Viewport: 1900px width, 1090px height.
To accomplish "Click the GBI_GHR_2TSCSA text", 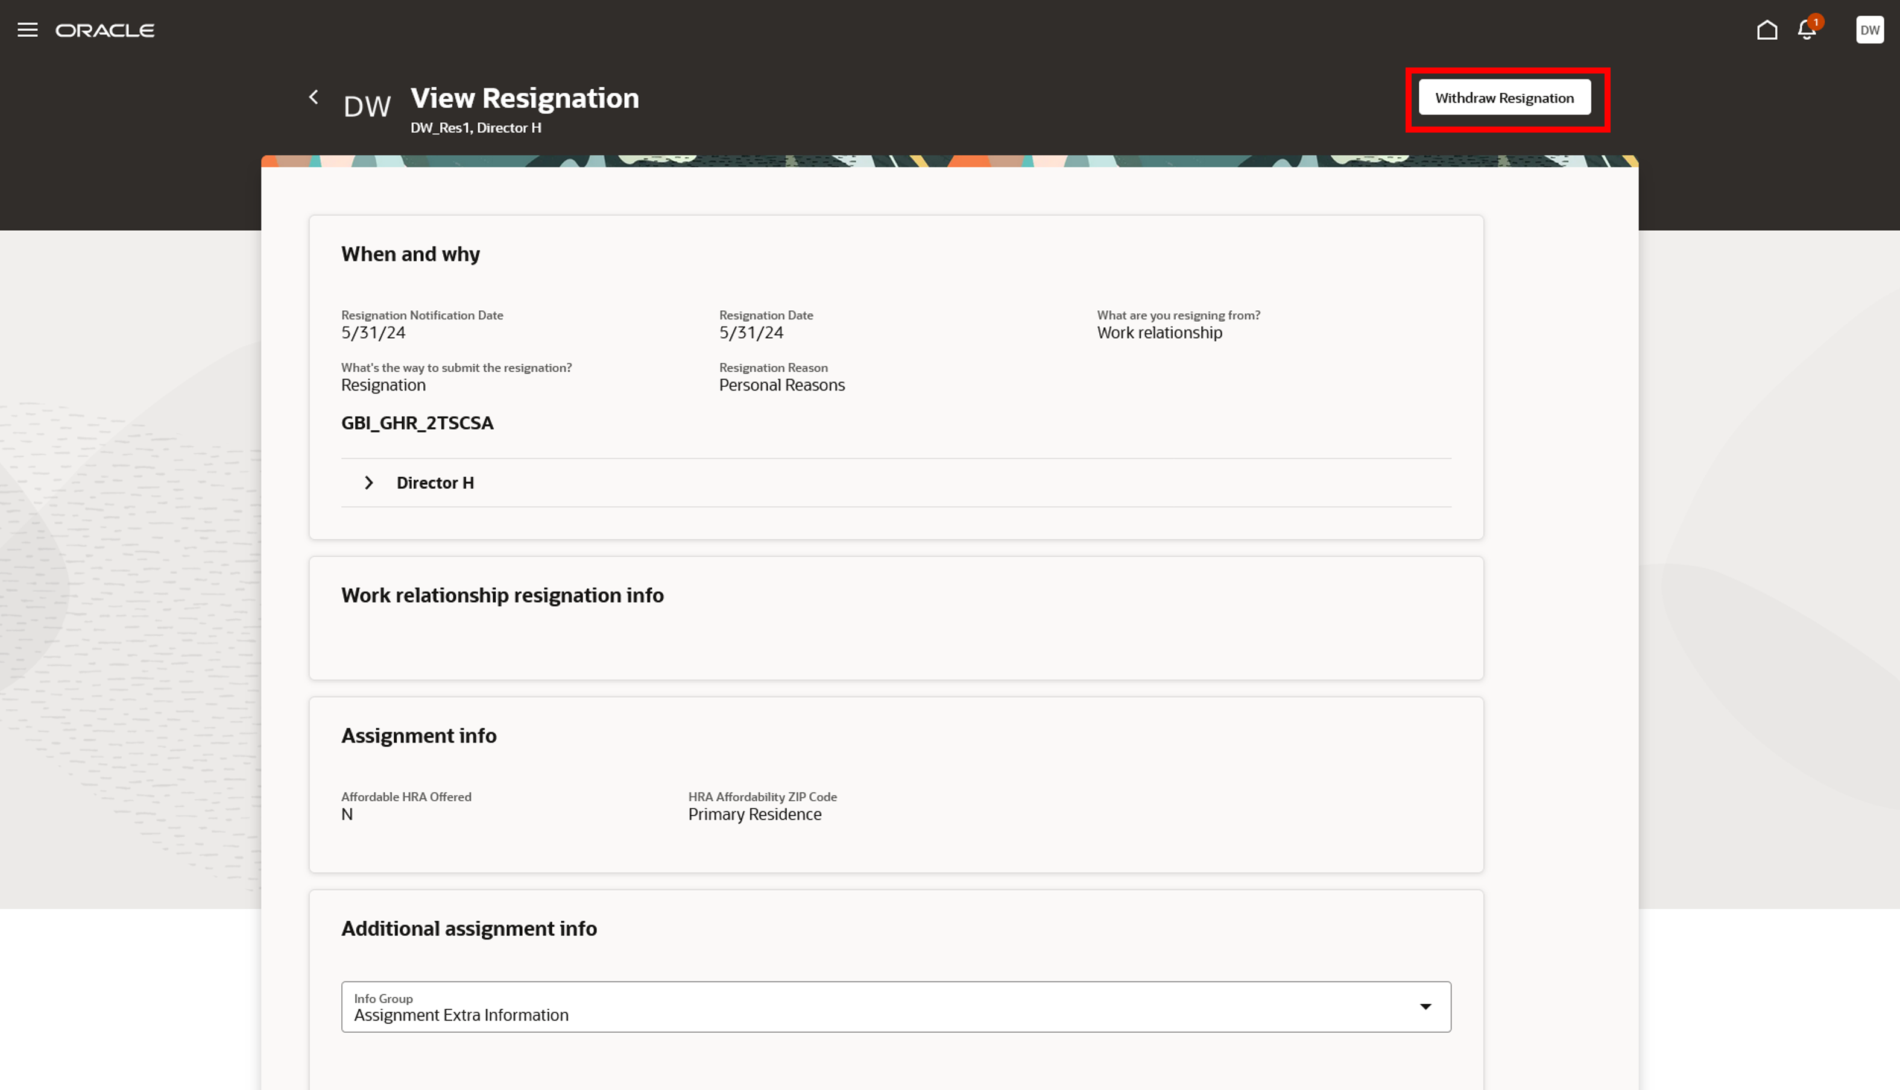I will coord(417,423).
